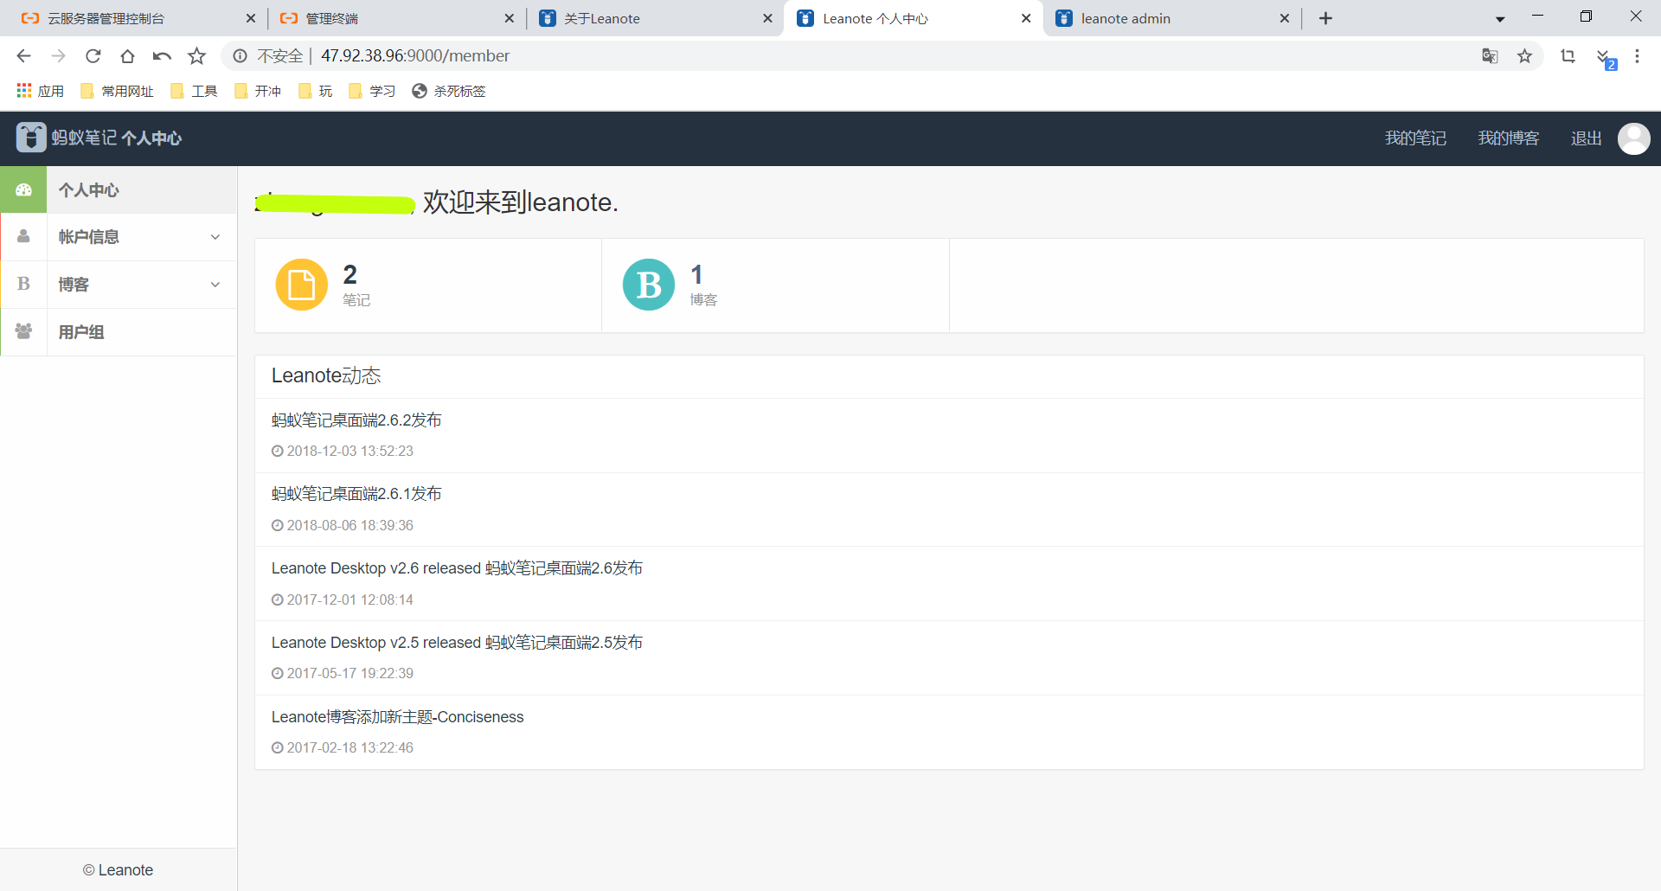1661x891 pixels.
Task: Close the leanote admin tab
Action: [1285, 18]
